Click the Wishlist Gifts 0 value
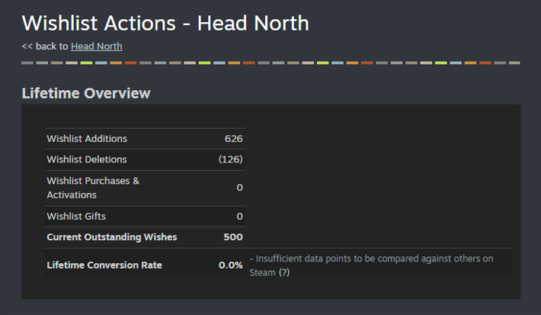Screen dimensions: 541x315 [239, 217]
